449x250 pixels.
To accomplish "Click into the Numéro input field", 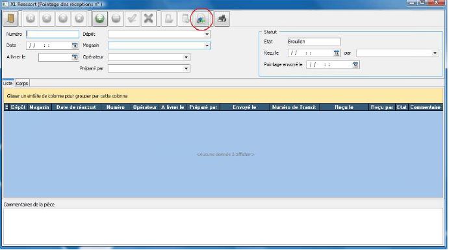I will click(x=53, y=34).
